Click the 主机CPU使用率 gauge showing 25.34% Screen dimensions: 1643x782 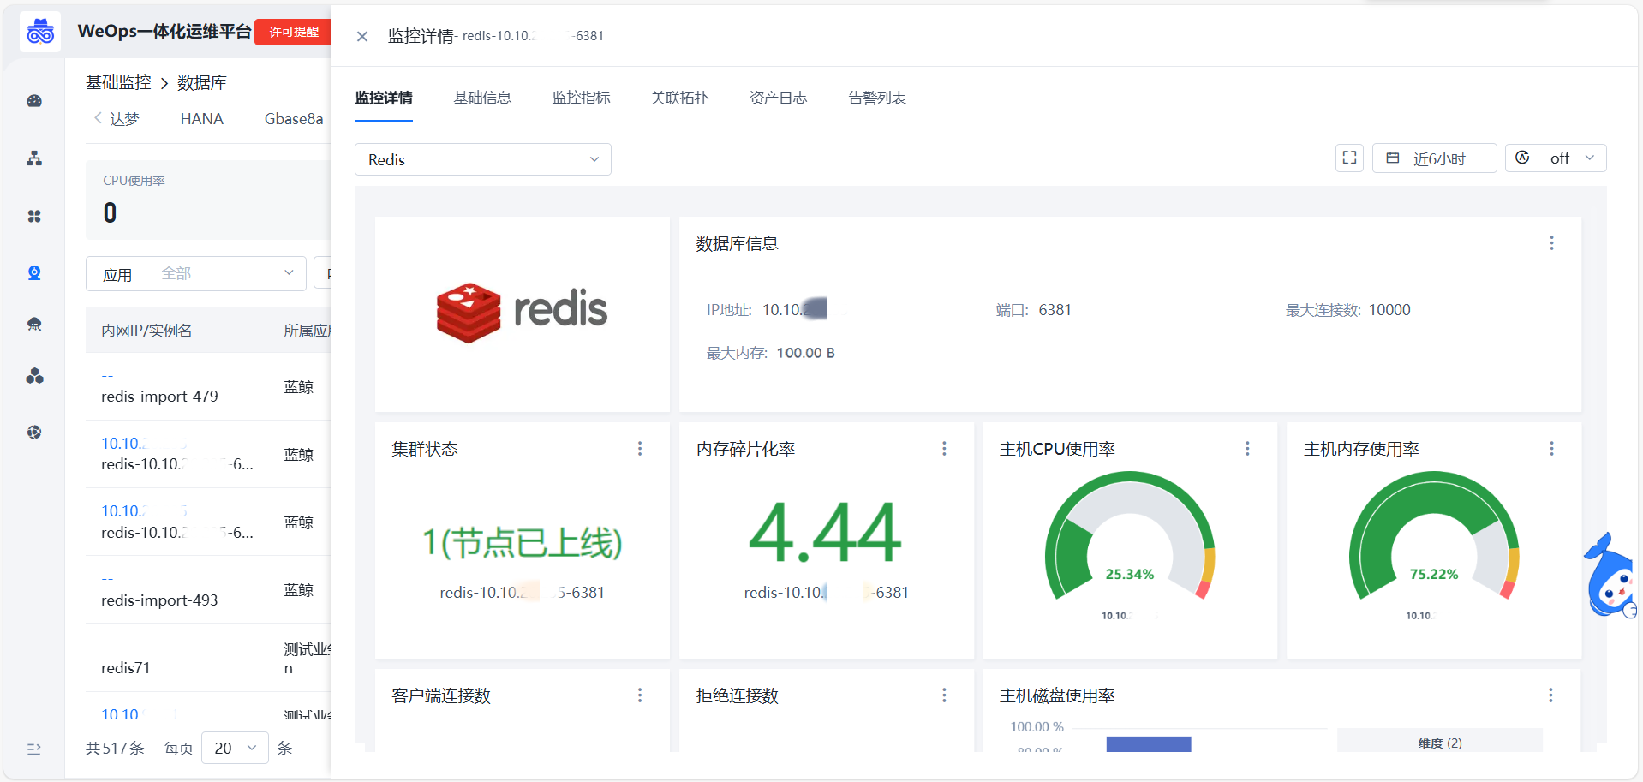[x=1130, y=536]
